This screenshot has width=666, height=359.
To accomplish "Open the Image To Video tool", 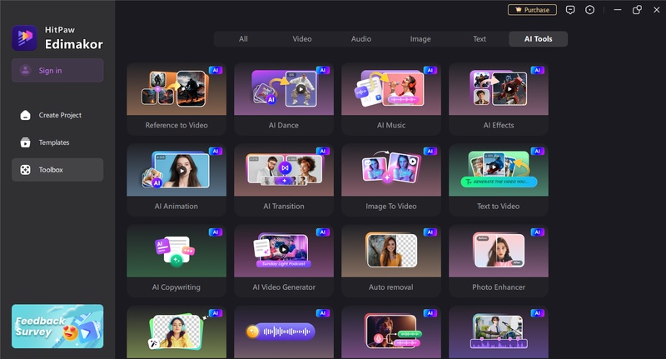I will click(x=391, y=180).
